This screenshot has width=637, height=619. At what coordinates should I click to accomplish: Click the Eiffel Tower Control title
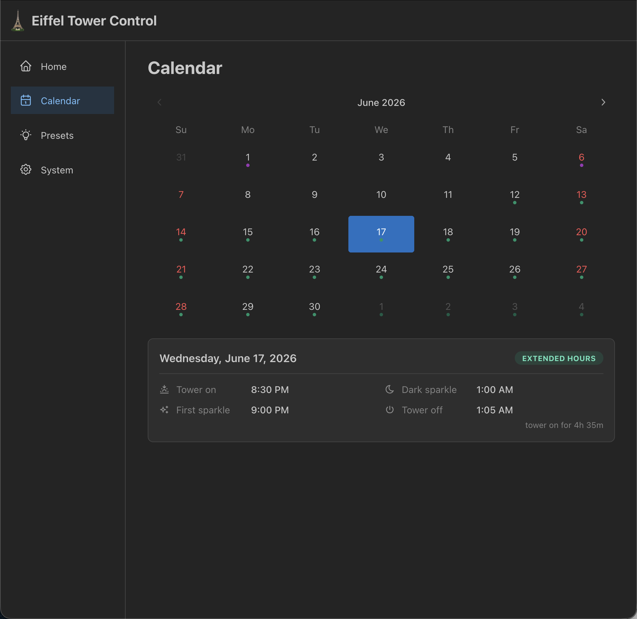(94, 21)
